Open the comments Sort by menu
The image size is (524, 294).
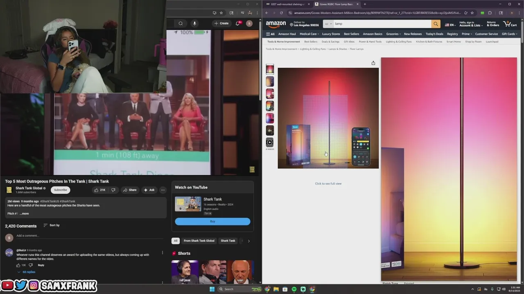click(52, 225)
